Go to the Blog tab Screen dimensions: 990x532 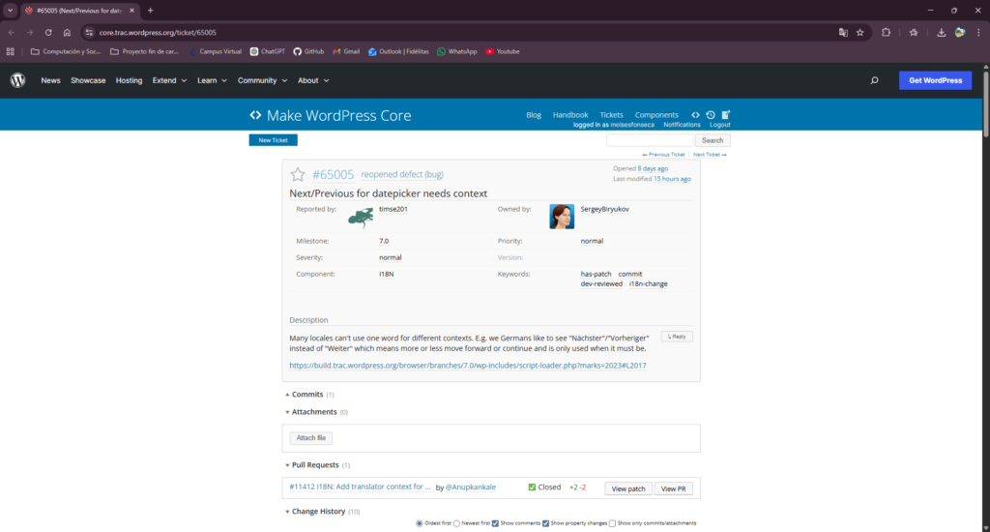click(534, 115)
